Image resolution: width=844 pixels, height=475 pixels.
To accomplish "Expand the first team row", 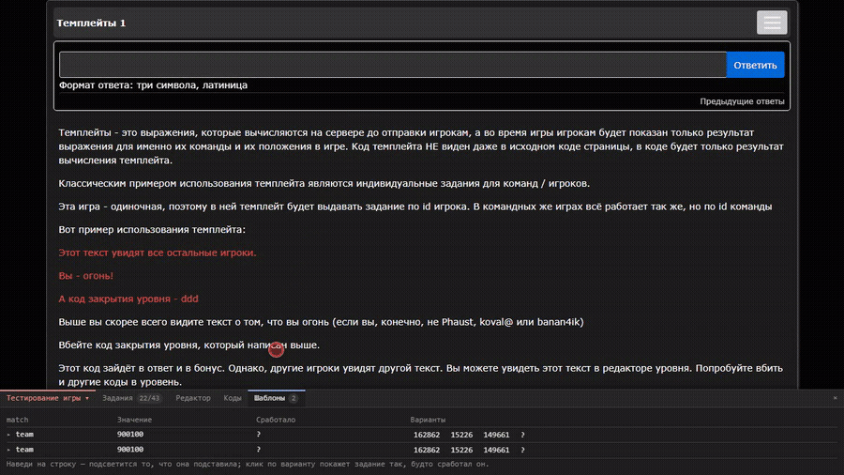I will pyautogui.click(x=8, y=435).
